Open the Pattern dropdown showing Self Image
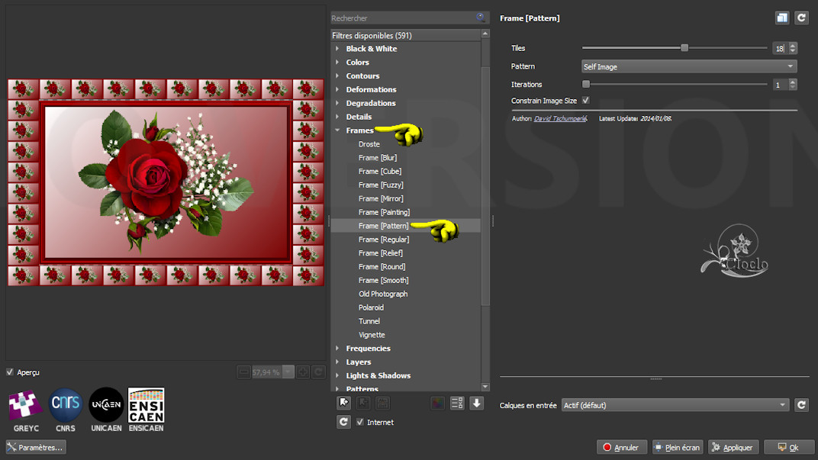This screenshot has height=460, width=818. (x=688, y=66)
